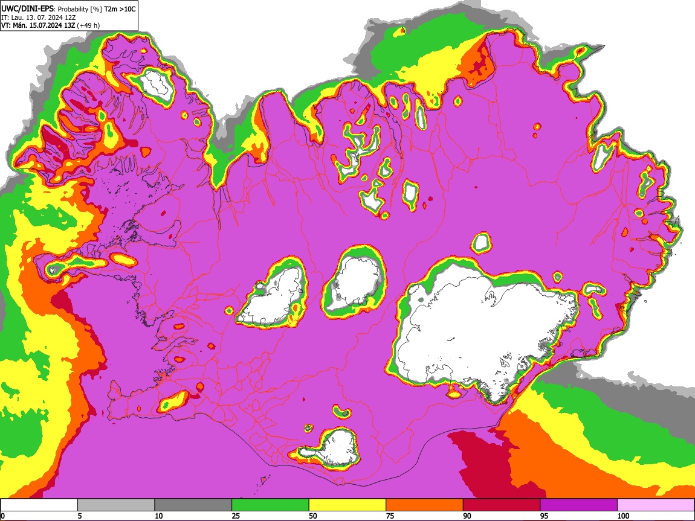This screenshot has height=521, width=695.
Task: Click the legend value '50'
Action: click(x=313, y=516)
